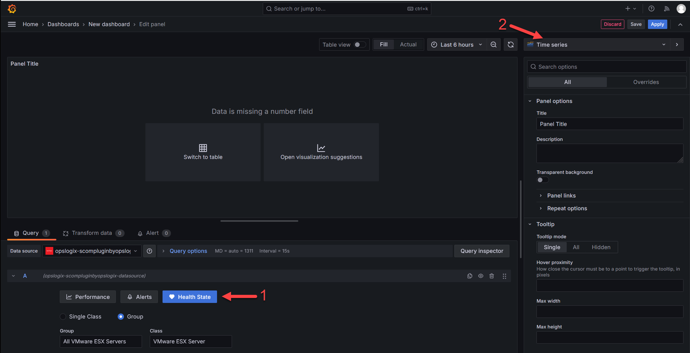Image resolution: width=690 pixels, height=353 pixels.
Task: Open the Last 6 hours time picker
Action: coord(456,44)
